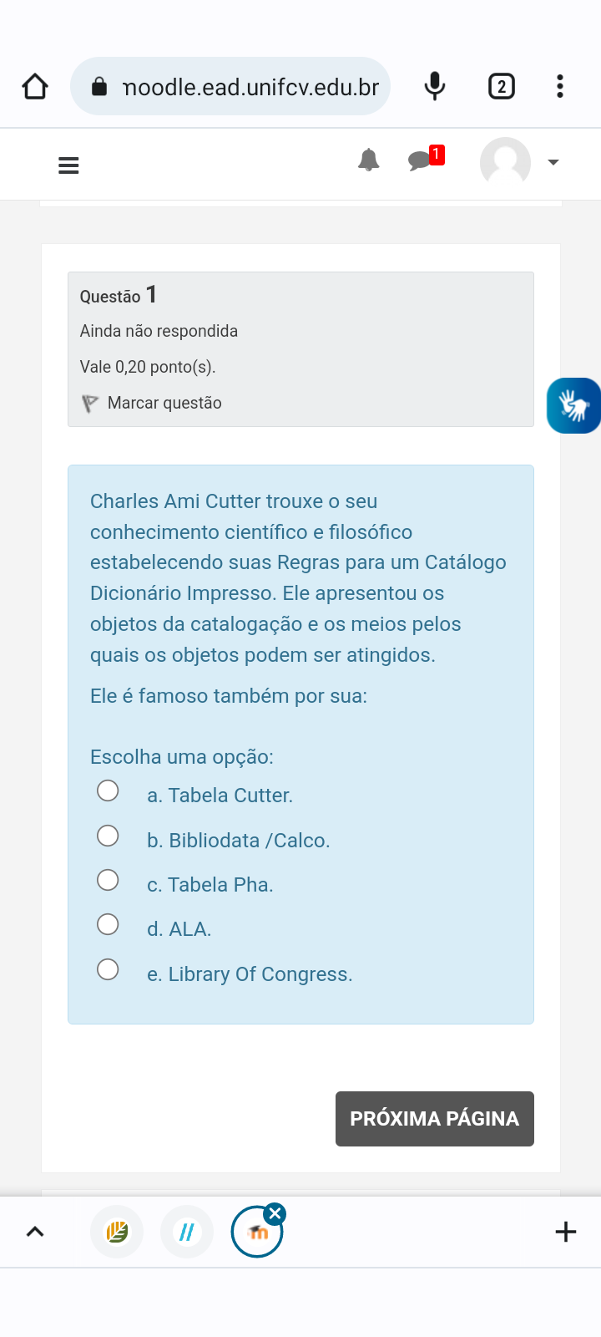Pick option e. Library Of Congress
Screen dimensions: 601x1337
pyautogui.click(x=108, y=969)
